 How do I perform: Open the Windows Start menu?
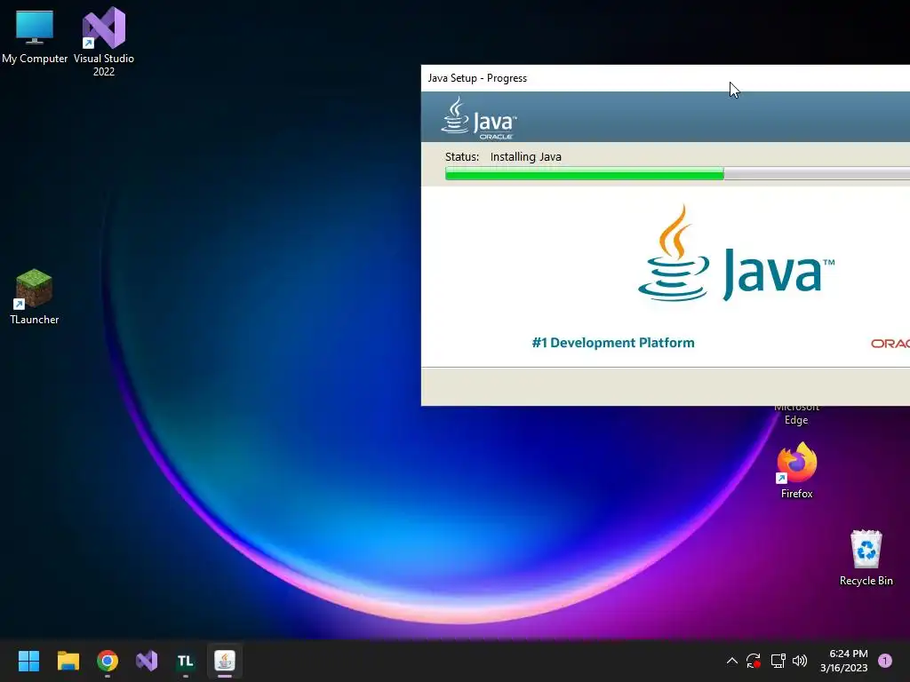coord(28,661)
